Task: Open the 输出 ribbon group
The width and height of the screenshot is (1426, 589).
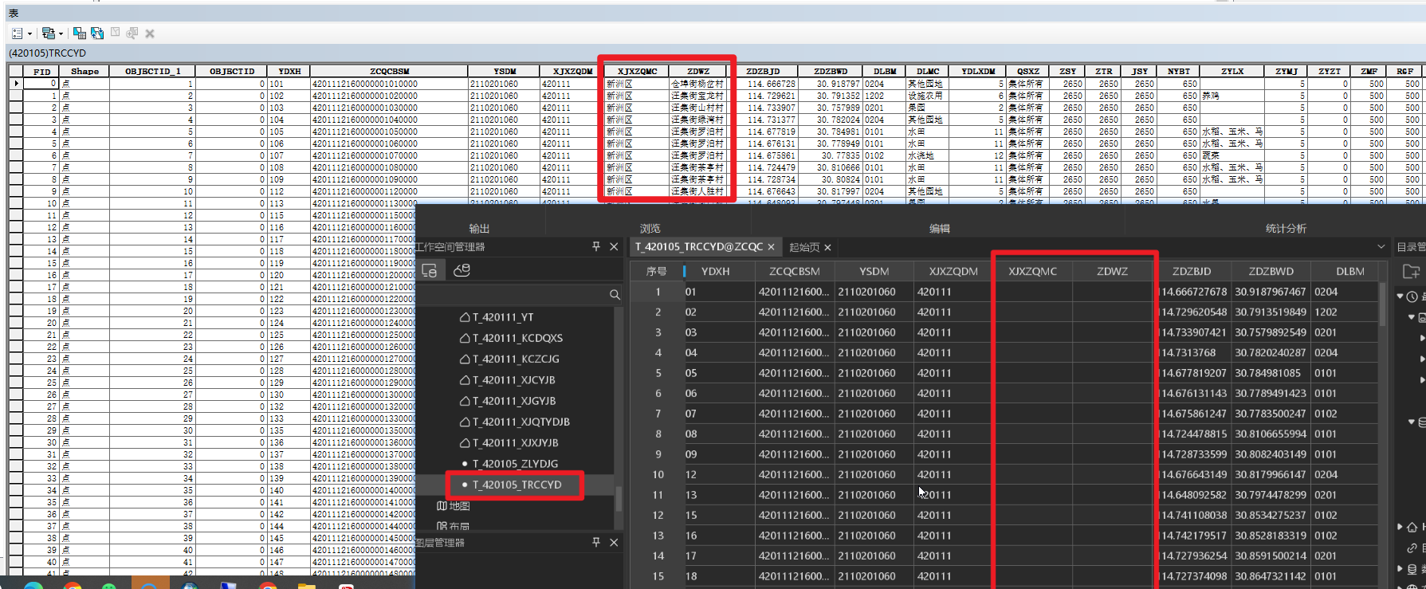Action: pyautogui.click(x=479, y=229)
